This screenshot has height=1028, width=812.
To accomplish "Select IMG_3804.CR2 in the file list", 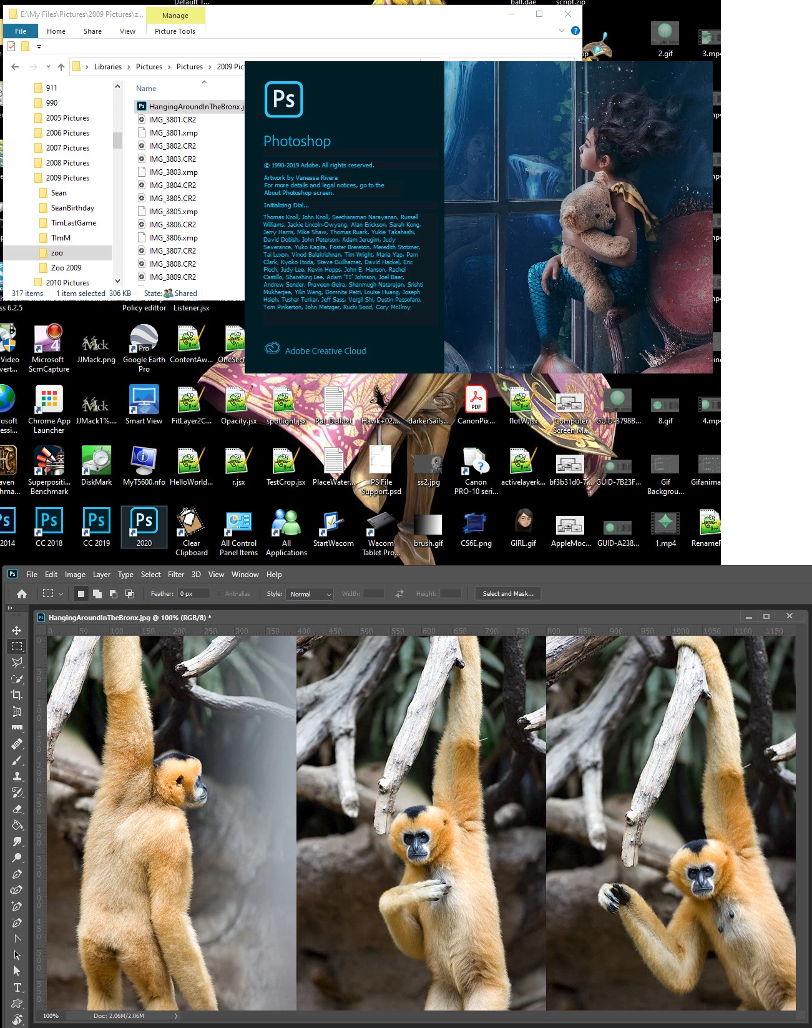I will pos(172,185).
